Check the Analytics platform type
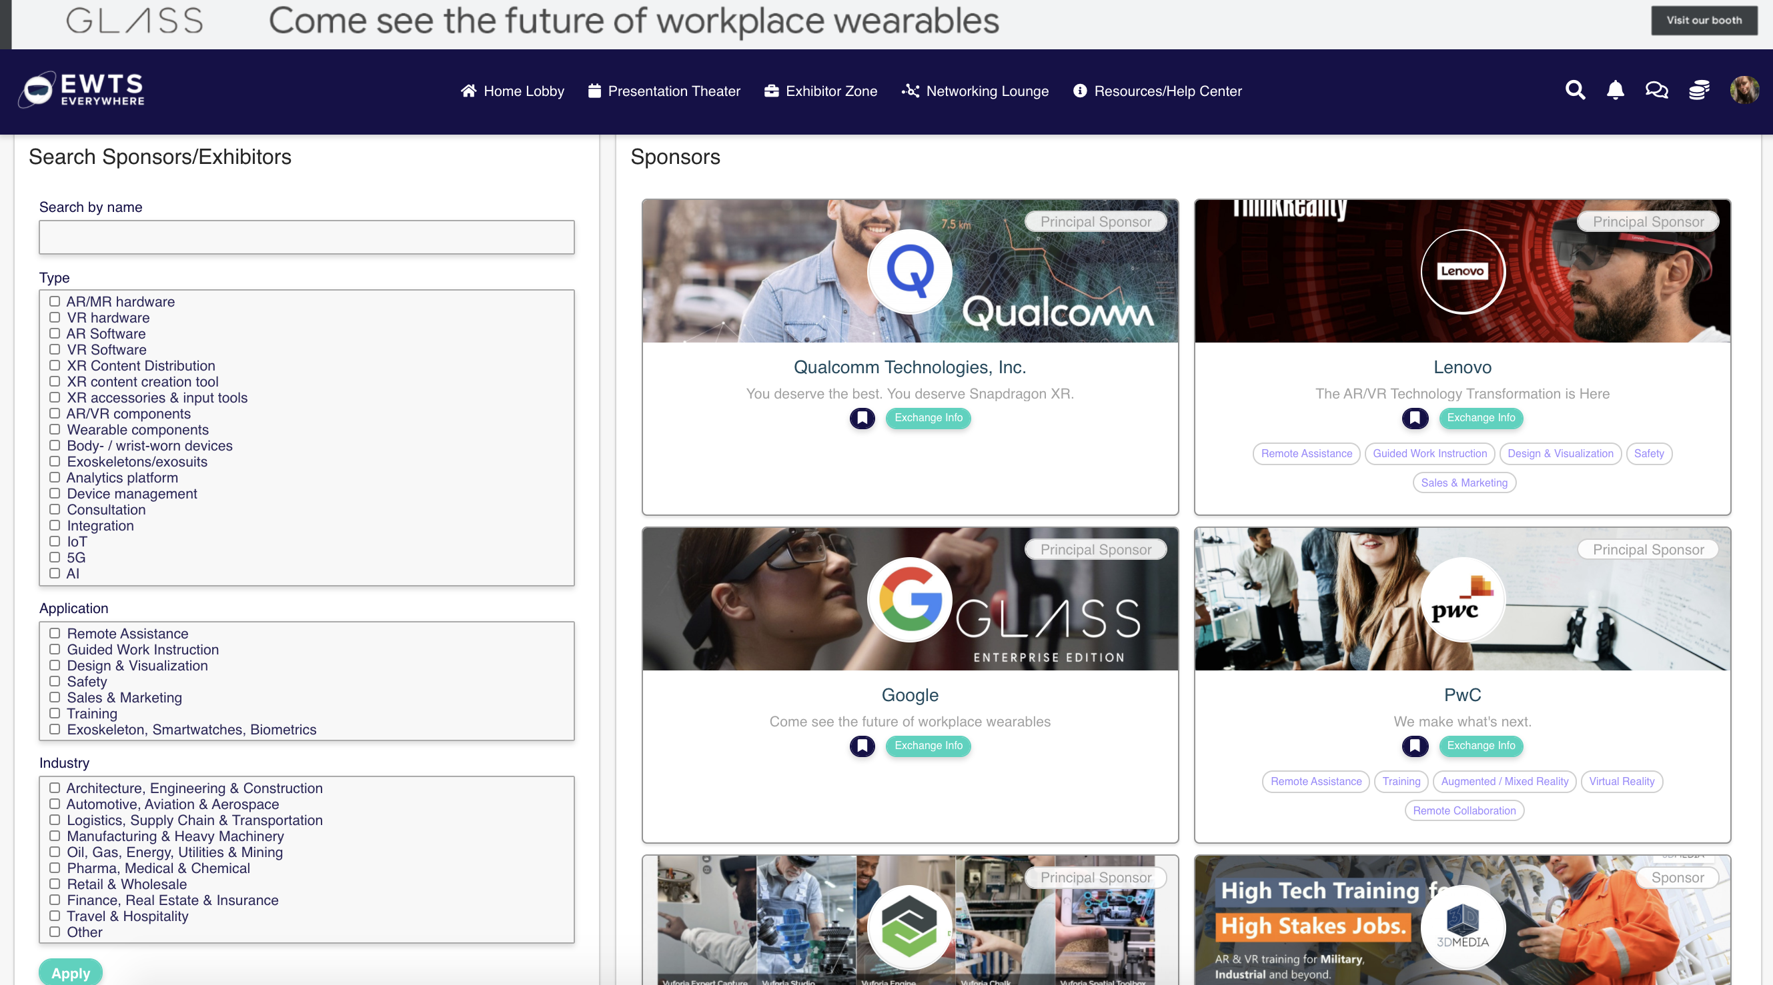This screenshot has height=985, width=1773. 55,477
